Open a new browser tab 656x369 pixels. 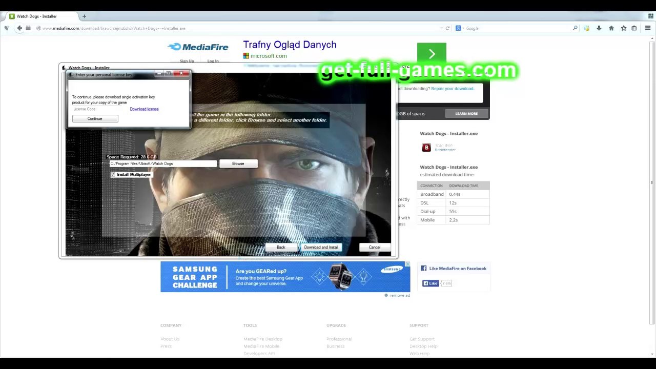point(84,16)
